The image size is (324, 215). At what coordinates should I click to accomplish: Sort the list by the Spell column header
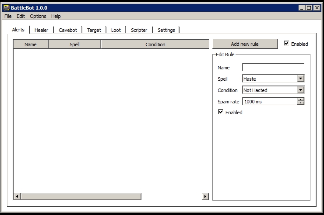coord(74,44)
